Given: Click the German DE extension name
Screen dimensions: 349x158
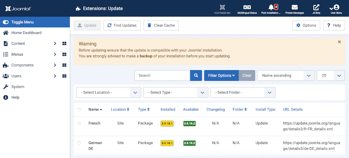Looking at the screenshot, I should point(95,145).
